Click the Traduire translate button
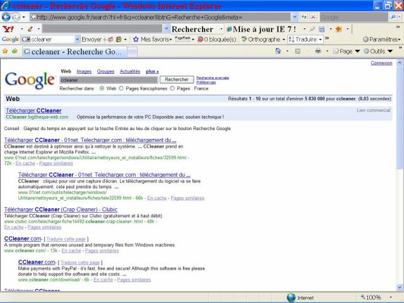 303,39
